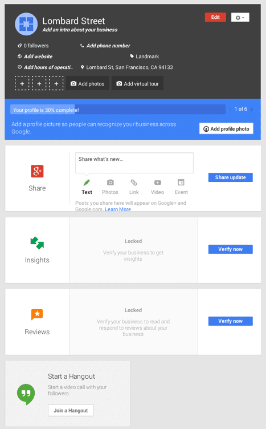Click the Insights section label

37,260
